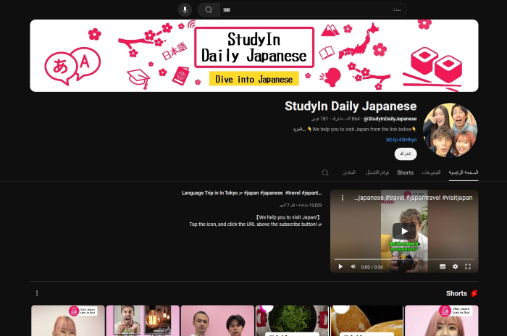Toggle subtitles/captions in video player

click(442, 266)
